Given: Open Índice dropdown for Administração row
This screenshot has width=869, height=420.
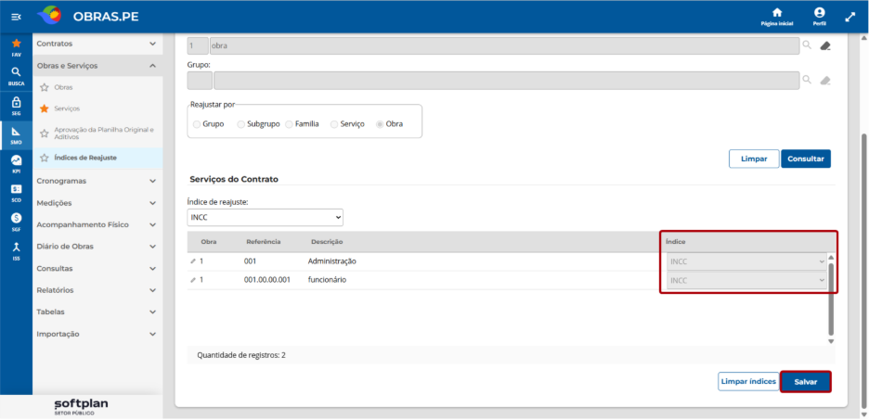Looking at the screenshot, I should (x=746, y=261).
